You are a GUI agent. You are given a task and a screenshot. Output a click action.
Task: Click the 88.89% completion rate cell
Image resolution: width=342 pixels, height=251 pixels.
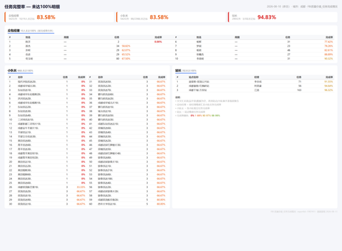tap(328, 55)
